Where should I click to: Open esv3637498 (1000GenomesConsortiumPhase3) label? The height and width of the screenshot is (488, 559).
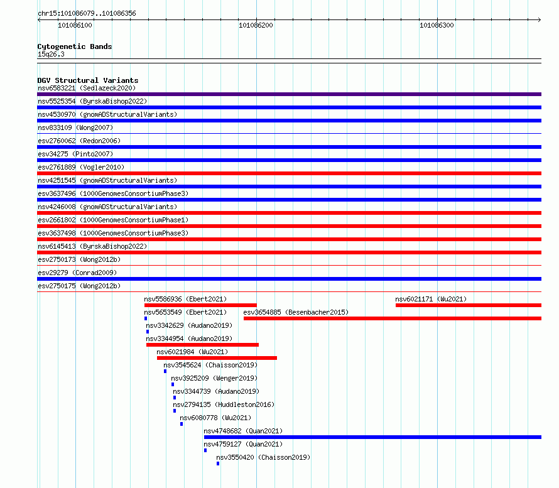click(113, 233)
